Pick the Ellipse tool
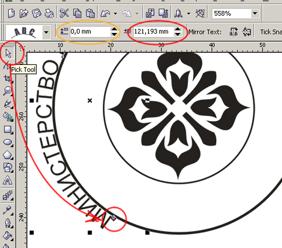This screenshot has width=282, height=248. (x=8, y=142)
